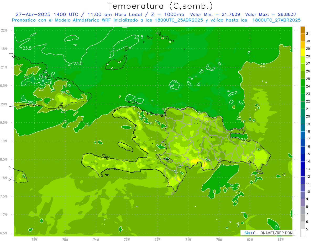Click validity time "1800UTC_27ABR2025"
Screen dimensions: 315x243
[276, 20]
